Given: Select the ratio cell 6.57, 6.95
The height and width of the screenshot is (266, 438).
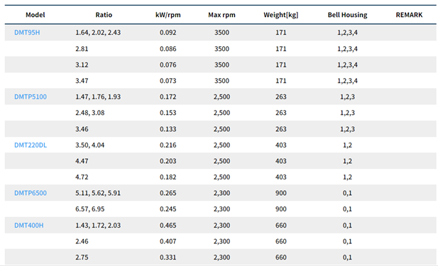Looking at the screenshot, I should tap(90, 209).
